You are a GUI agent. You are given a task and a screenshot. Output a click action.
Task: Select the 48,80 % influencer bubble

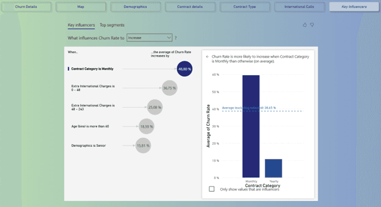[x=184, y=69]
